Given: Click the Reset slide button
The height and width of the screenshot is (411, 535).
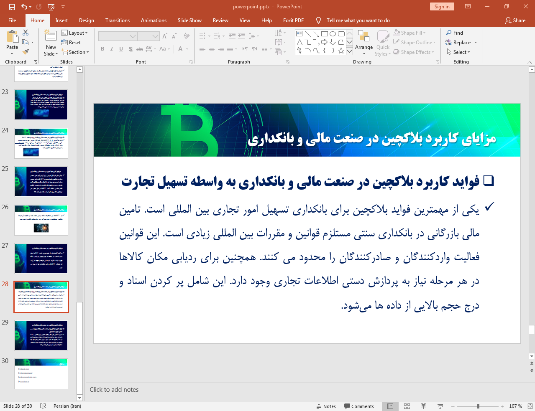Looking at the screenshot, I should point(71,43).
